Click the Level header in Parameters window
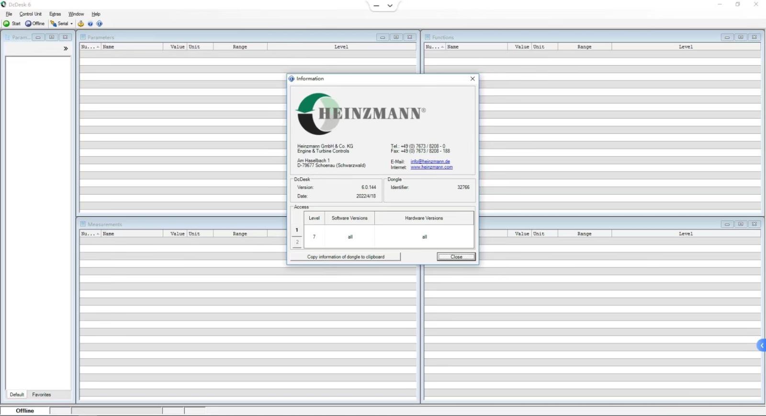766x416 pixels. [x=341, y=47]
